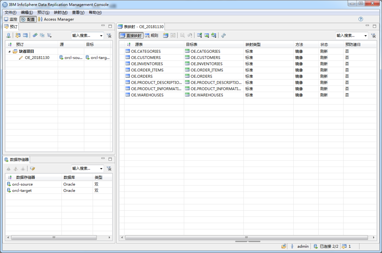The height and width of the screenshot is (253, 382).
Task: Click the table mapping horizontal scrollbar
Action: (246, 237)
